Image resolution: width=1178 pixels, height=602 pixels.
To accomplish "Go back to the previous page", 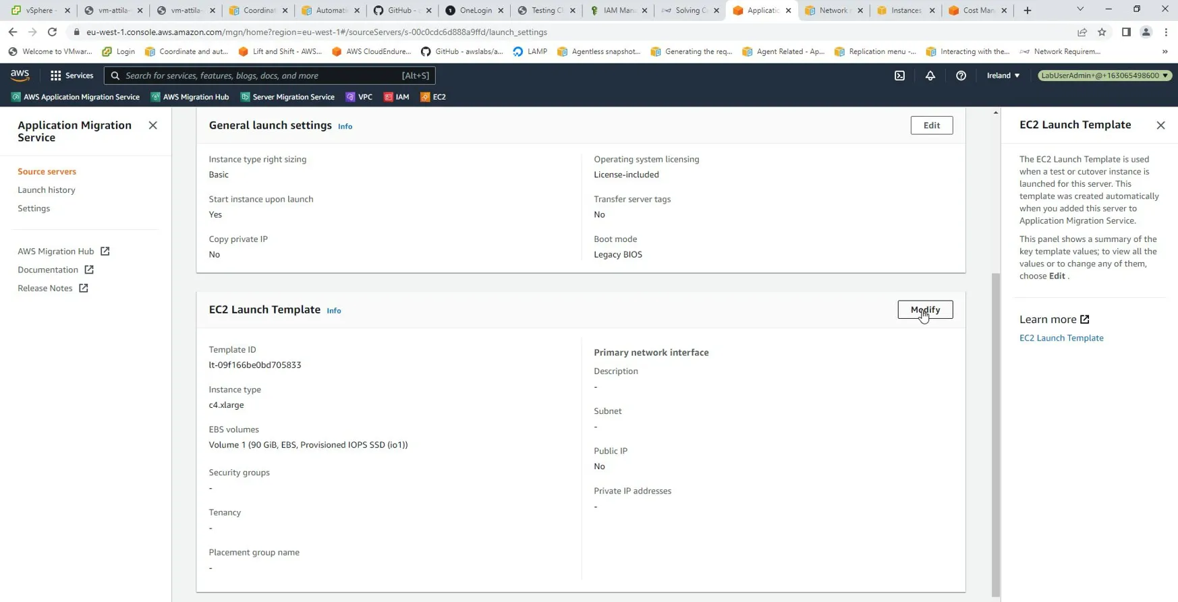I will point(13,32).
